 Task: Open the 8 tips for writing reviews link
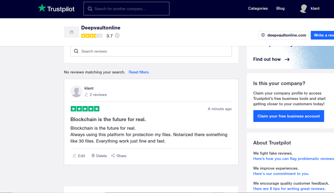289,189
